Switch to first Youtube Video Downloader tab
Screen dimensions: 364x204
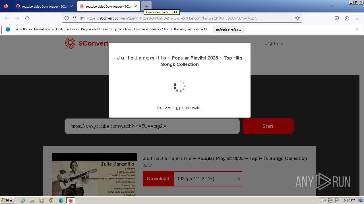(x=44, y=6)
